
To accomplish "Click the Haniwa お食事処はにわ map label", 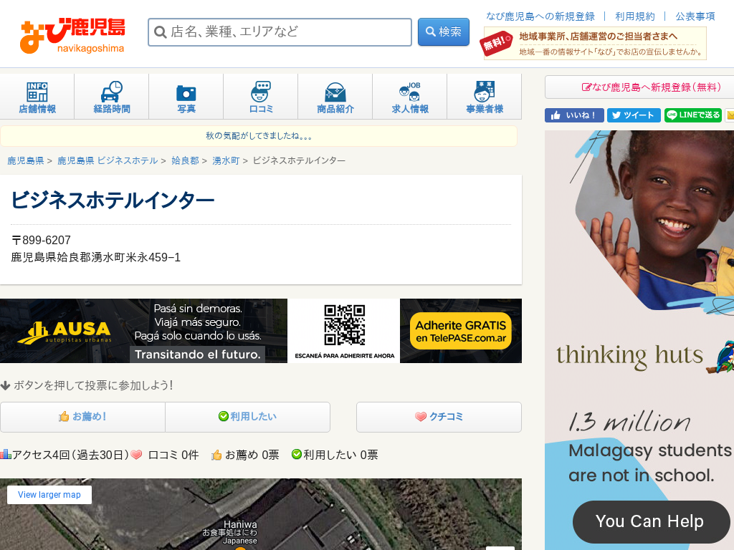I will pos(230,532).
